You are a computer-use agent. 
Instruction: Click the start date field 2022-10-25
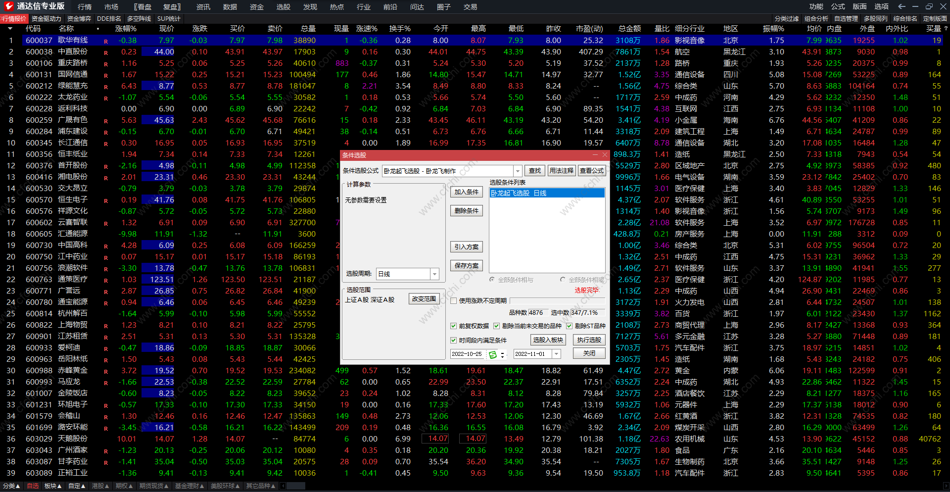pos(466,354)
